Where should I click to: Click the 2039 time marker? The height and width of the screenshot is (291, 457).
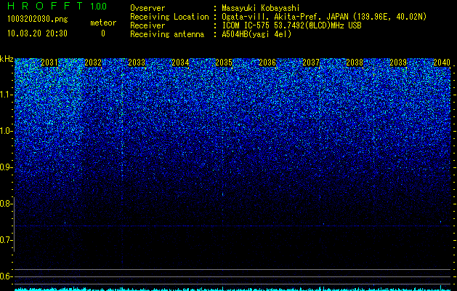tap(398, 62)
